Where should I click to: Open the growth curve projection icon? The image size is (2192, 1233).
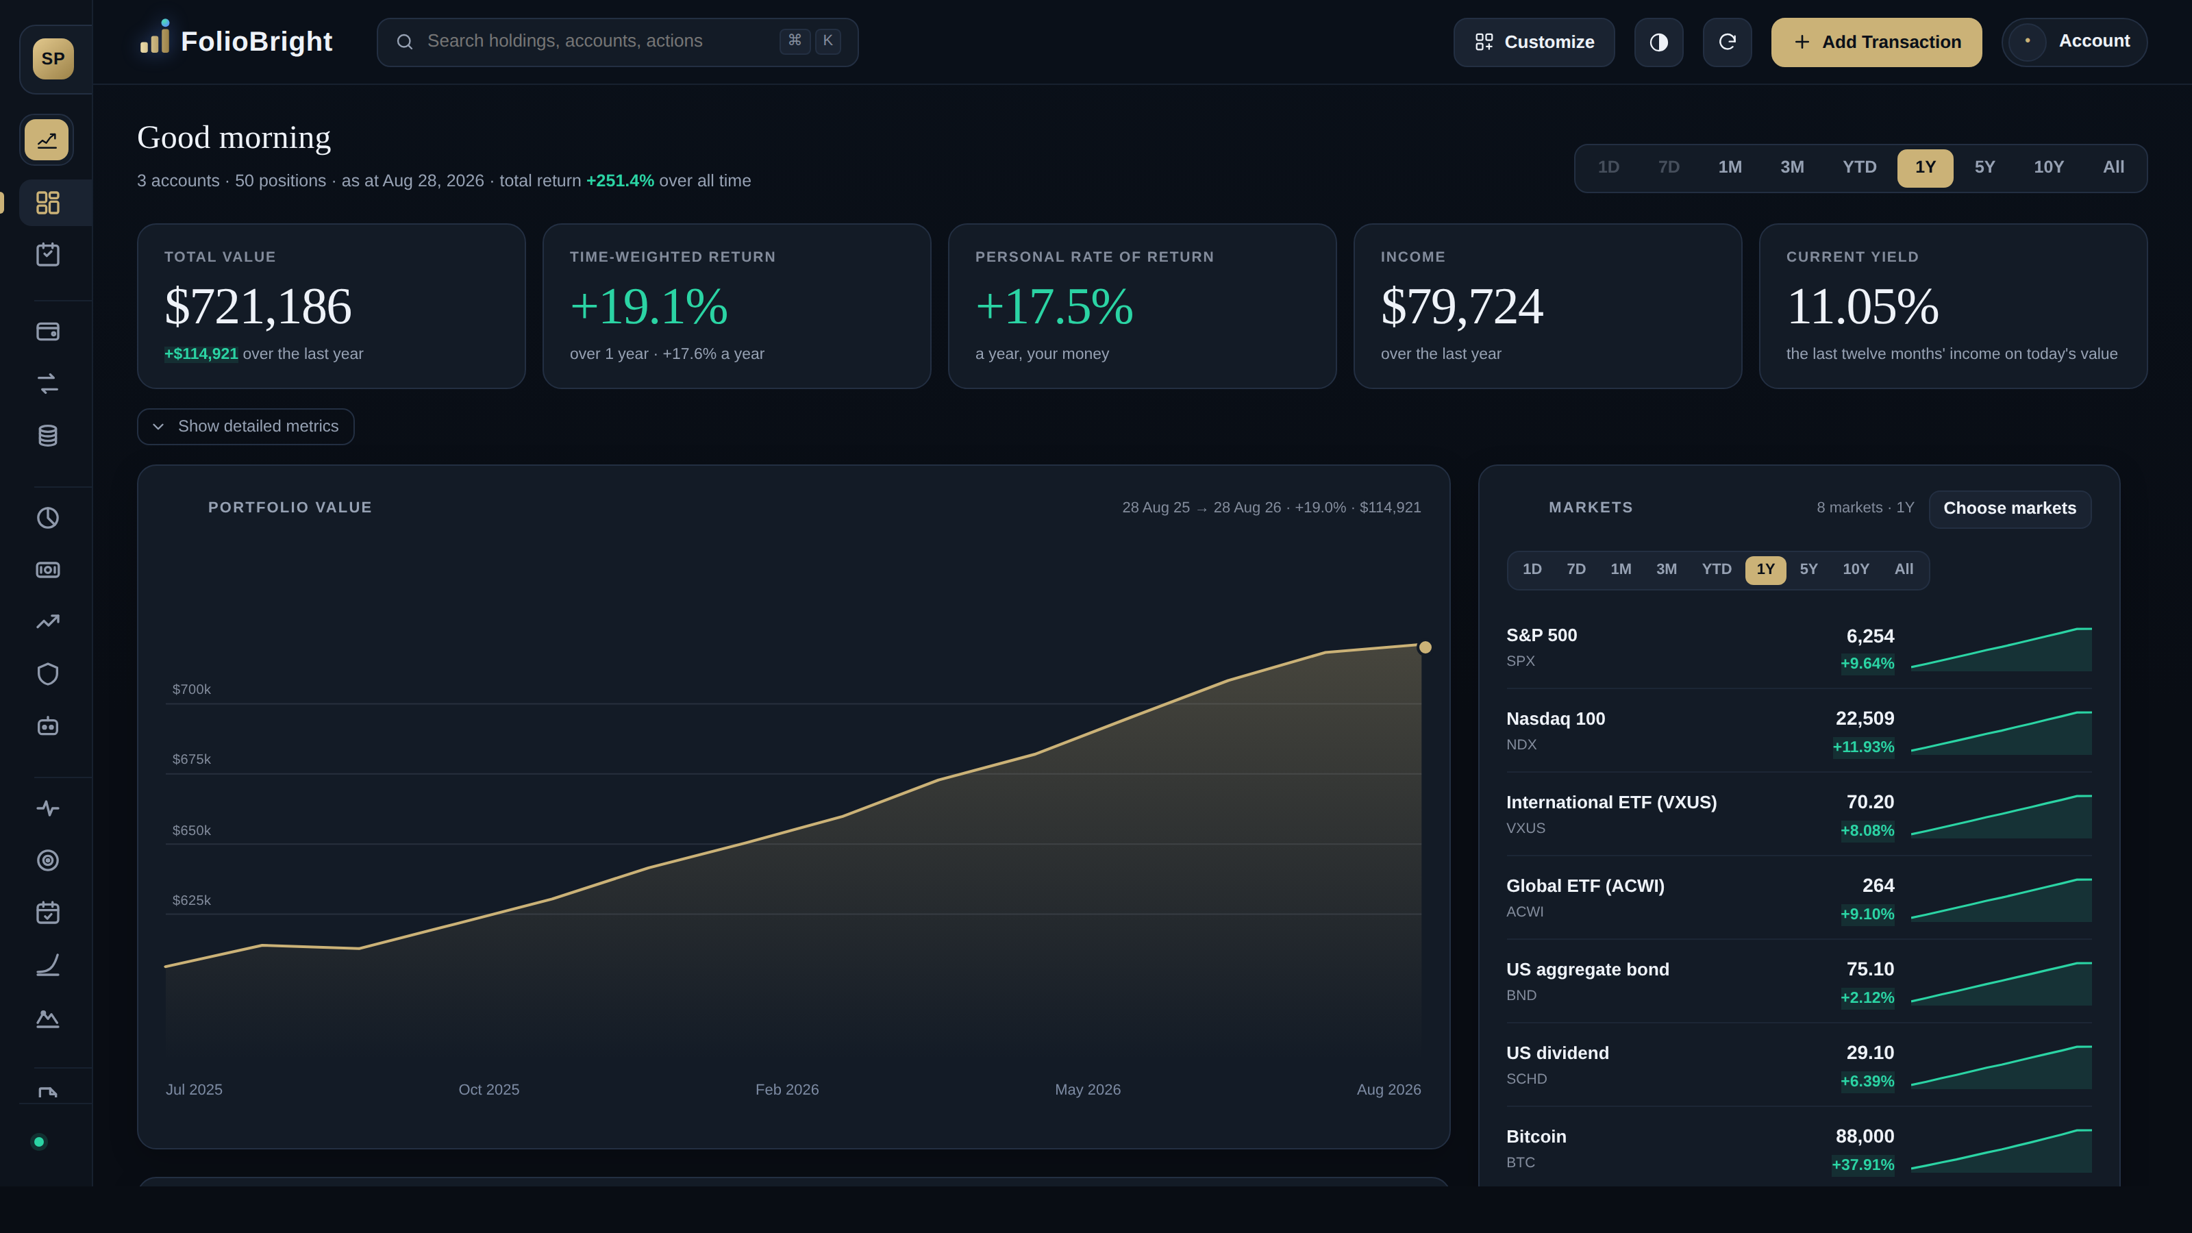coord(48,965)
